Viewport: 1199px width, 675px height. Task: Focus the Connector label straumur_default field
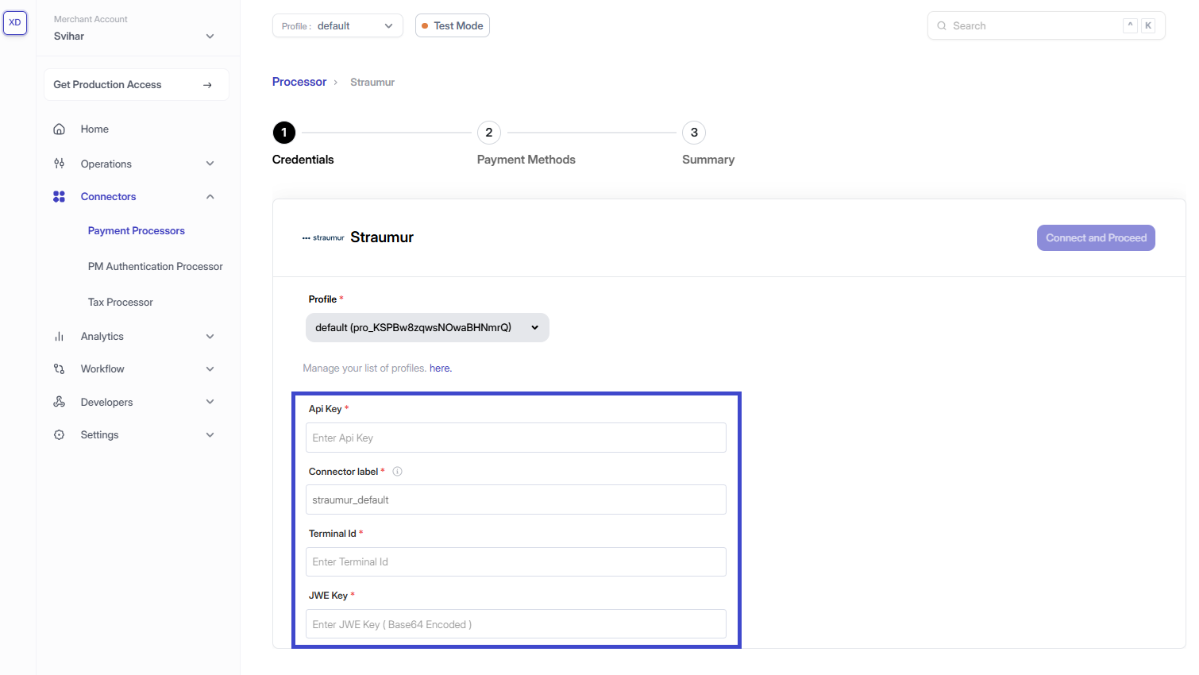point(516,499)
